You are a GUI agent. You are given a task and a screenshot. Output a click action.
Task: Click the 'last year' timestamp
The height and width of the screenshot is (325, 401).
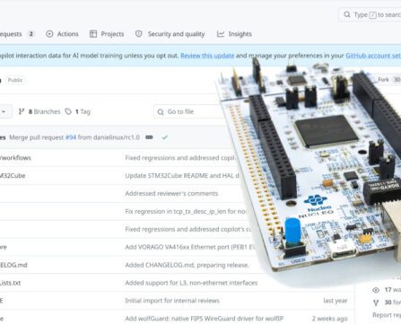(x=336, y=301)
